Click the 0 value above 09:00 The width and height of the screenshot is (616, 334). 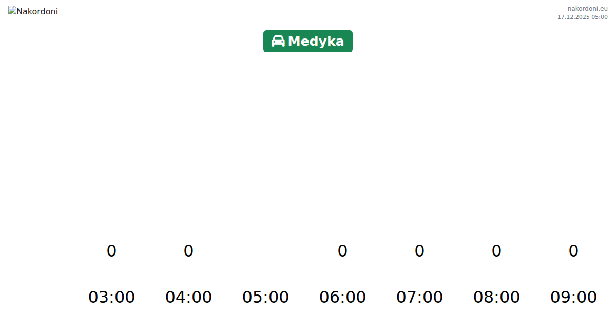tap(573, 251)
